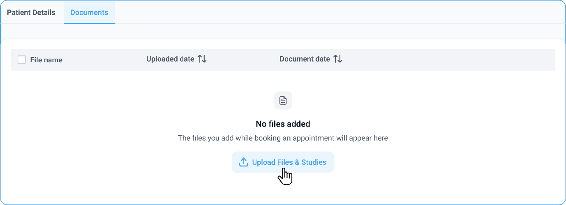Click the Uploaded date column label
The width and height of the screenshot is (566, 205).
(170, 59)
